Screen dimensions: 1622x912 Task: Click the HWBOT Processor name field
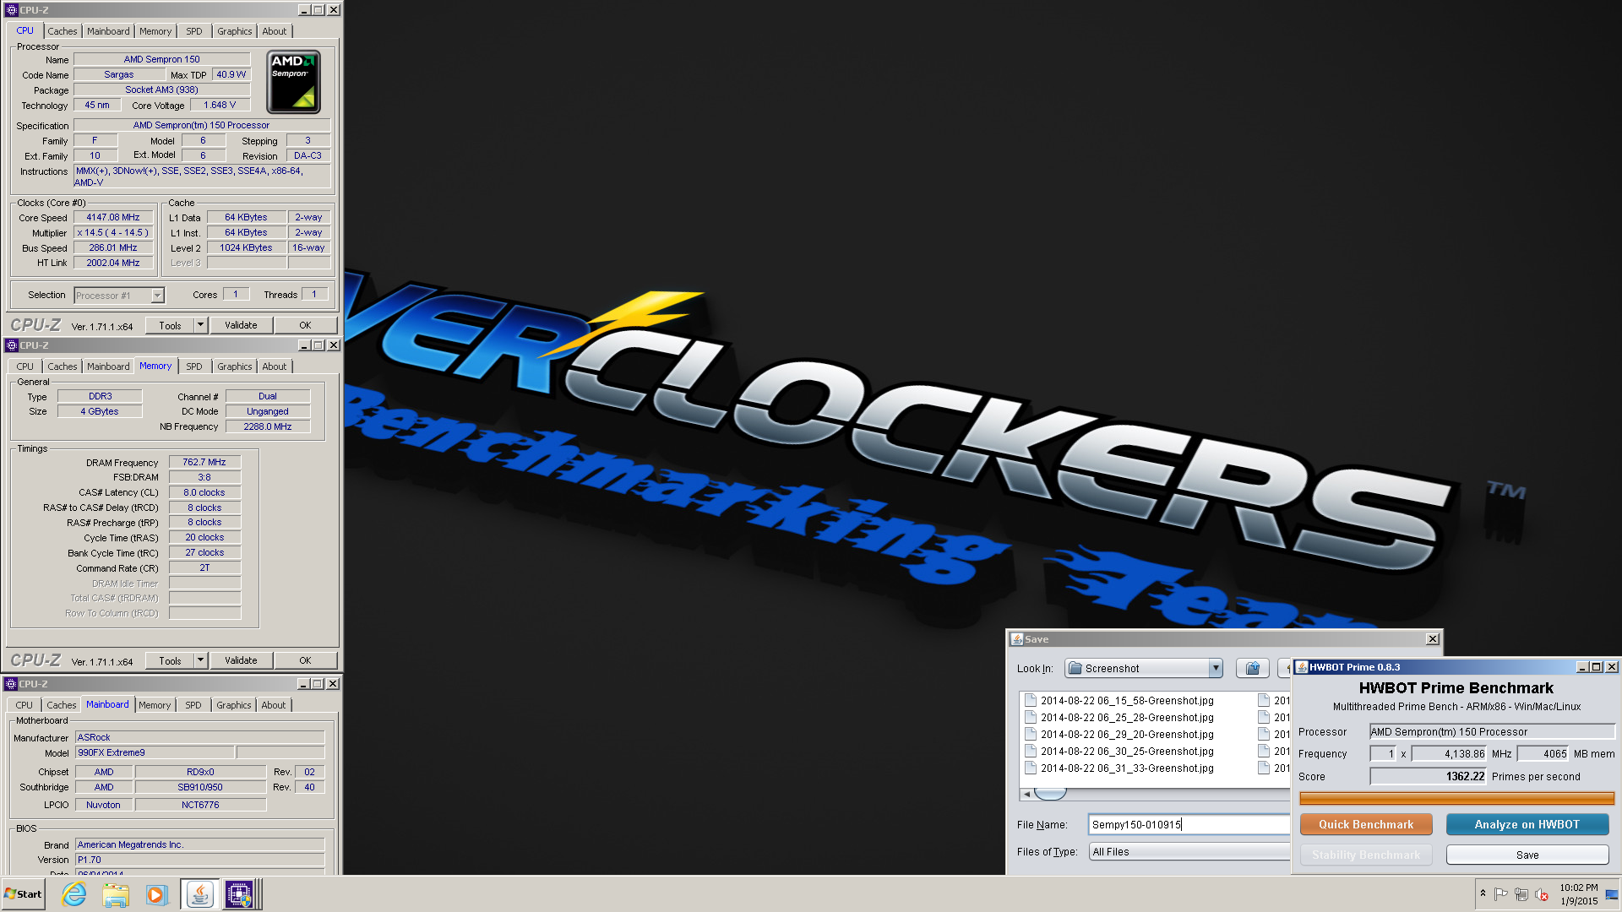[x=1491, y=731]
